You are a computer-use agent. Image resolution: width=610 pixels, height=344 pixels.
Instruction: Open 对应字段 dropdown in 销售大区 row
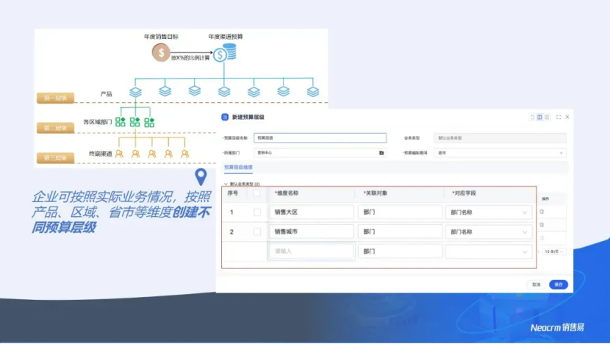point(525,212)
